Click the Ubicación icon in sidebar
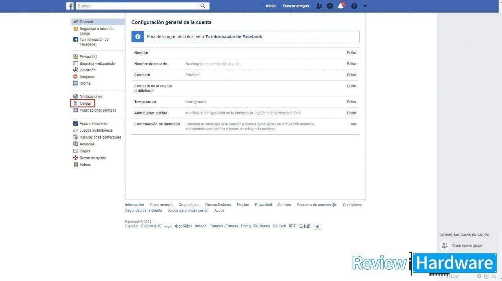This screenshot has width=502, height=281. (x=76, y=70)
